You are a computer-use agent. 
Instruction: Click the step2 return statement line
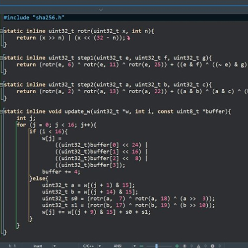pos(132,91)
